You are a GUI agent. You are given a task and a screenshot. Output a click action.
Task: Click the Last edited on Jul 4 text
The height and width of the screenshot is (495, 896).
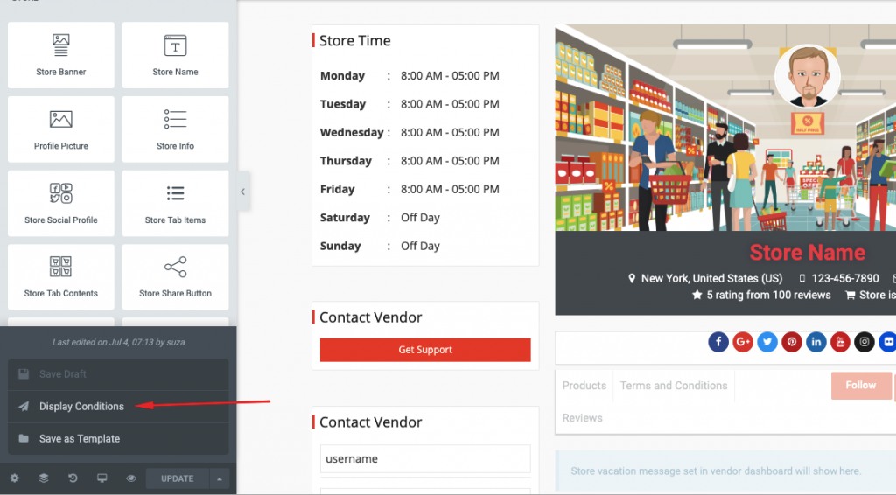tap(118, 343)
